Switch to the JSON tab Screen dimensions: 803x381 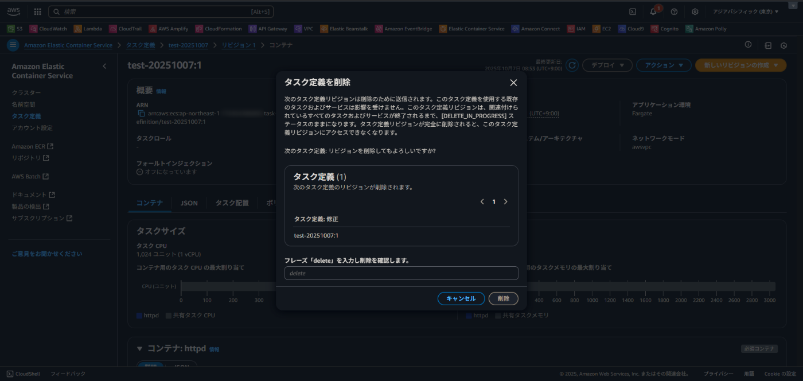point(189,203)
